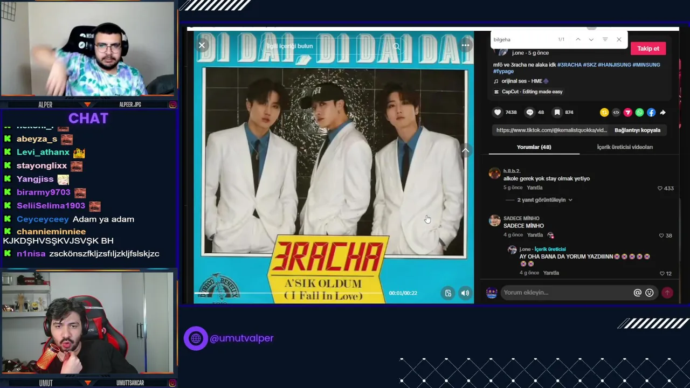Like the video with the heart icon
The width and height of the screenshot is (690, 388).
point(498,112)
